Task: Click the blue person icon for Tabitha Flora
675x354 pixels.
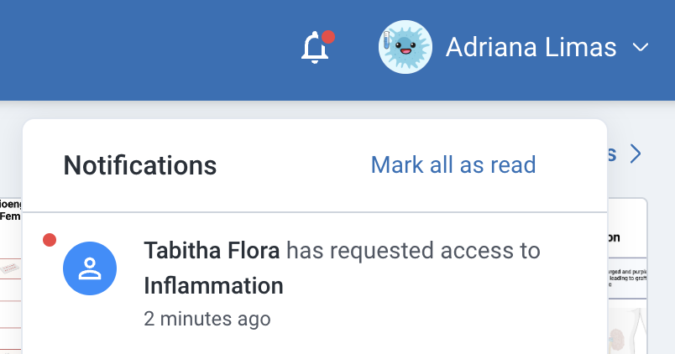Action: click(x=90, y=268)
